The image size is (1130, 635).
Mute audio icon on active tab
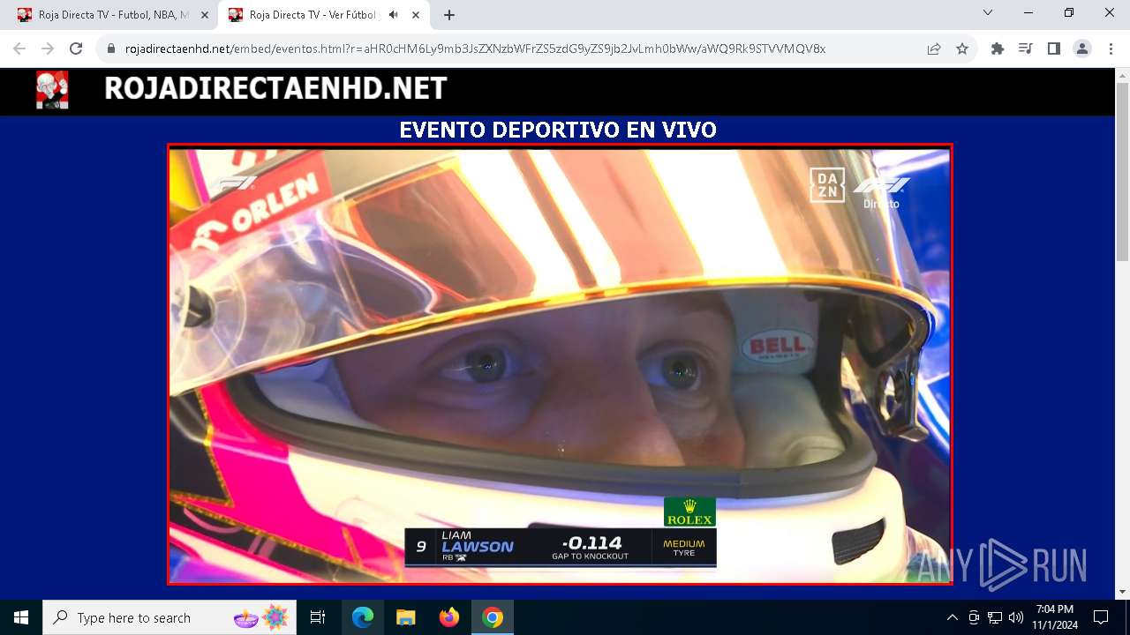pos(393,15)
